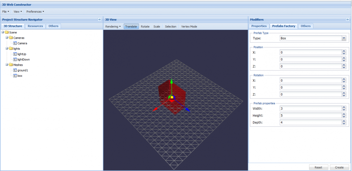Collapse the Modifiers panel with the arrow icon
Screen dimensions: 352x171
pyautogui.click(x=347, y=20)
